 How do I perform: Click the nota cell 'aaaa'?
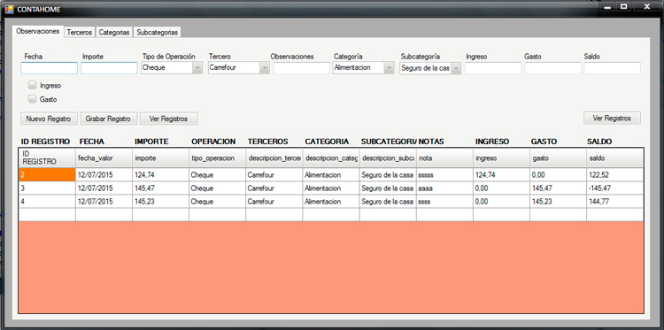[x=444, y=188]
